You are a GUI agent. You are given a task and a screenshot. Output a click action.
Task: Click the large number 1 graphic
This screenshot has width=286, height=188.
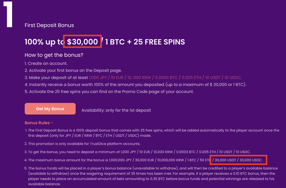pos(8,14)
